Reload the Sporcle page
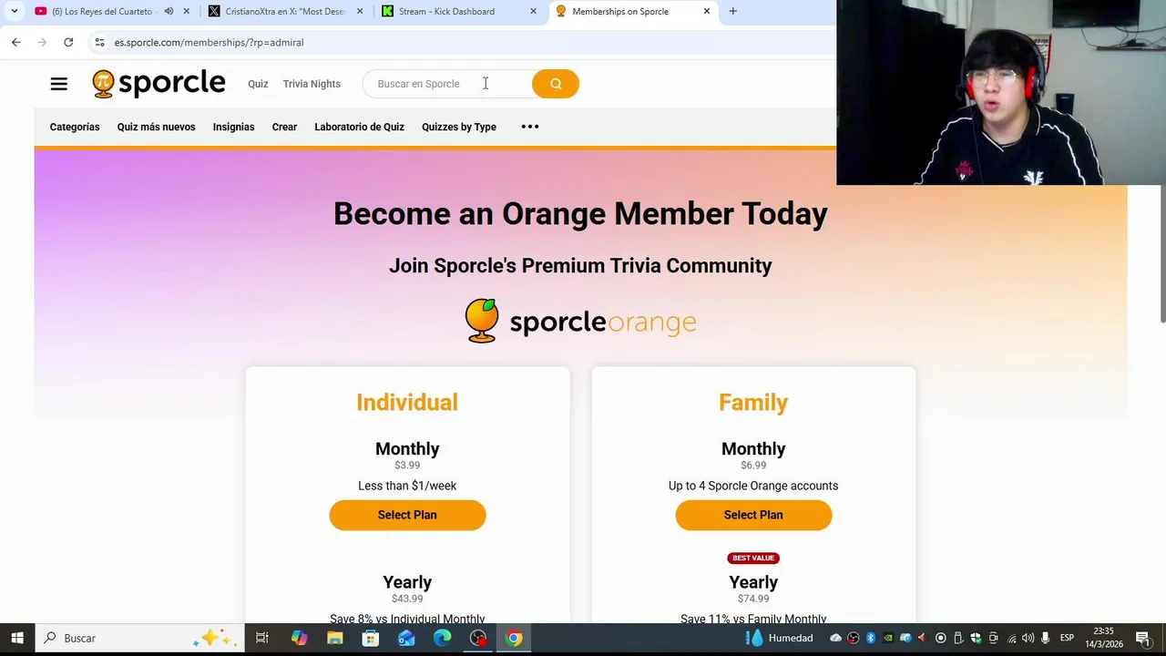 (x=68, y=42)
